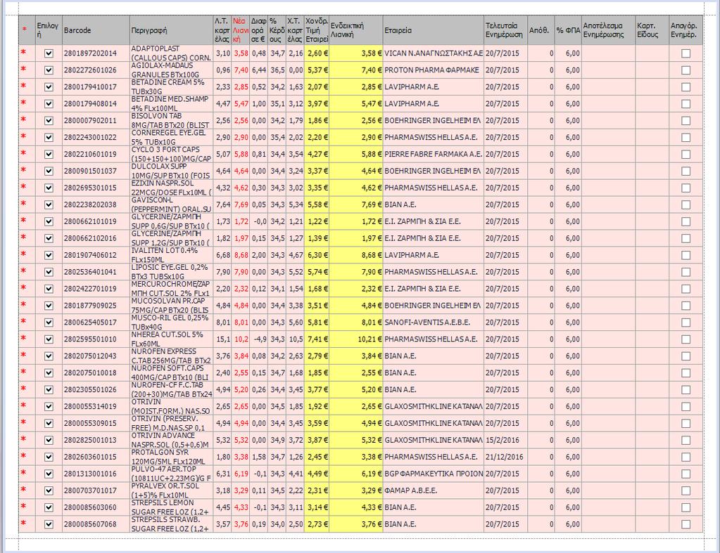The height and width of the screenshot is (553, 720).
Task: Select barcode 2800055314019
Action: point(96,407)
